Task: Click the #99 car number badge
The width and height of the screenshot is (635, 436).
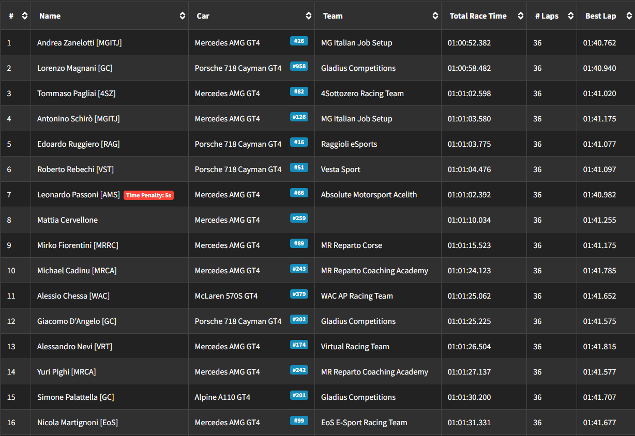Action: pos(299,421)
